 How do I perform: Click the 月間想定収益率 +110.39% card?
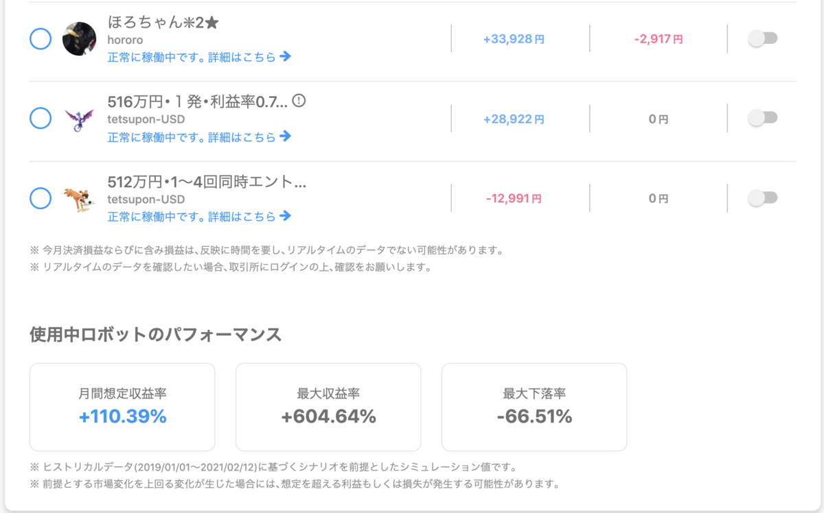(122, 407)
